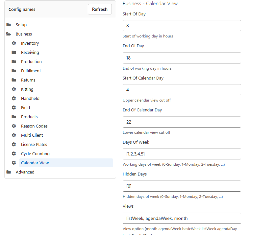Click the gear icon beside Calendar View
This screenshot has height=235, width=274.
(14, 163)
